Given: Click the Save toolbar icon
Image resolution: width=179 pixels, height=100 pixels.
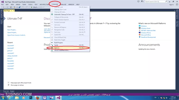Looking at the screenshot, I should [17, 7].
